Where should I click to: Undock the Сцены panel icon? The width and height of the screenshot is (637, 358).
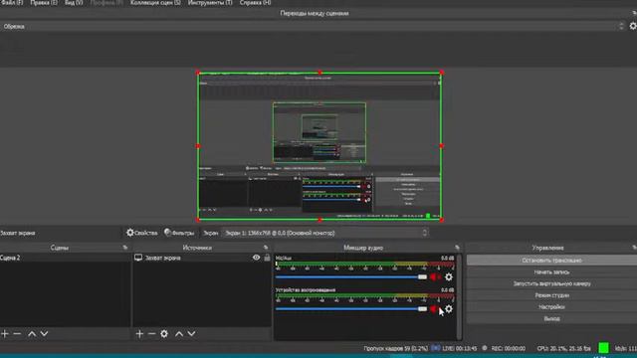pyautogui.click(x=125, y=248)
